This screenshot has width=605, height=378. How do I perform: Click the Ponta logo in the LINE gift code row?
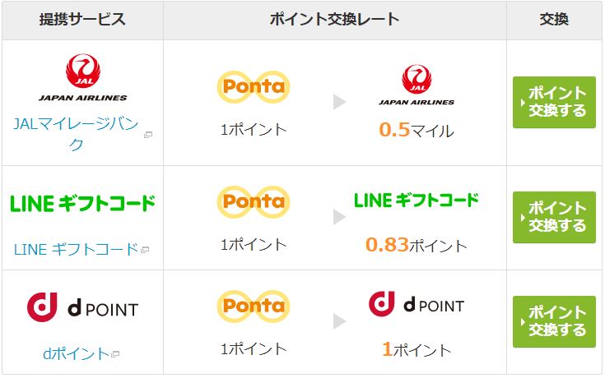(254, 202)
